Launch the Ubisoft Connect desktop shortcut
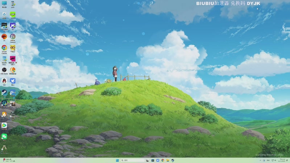 coord(13,38)
